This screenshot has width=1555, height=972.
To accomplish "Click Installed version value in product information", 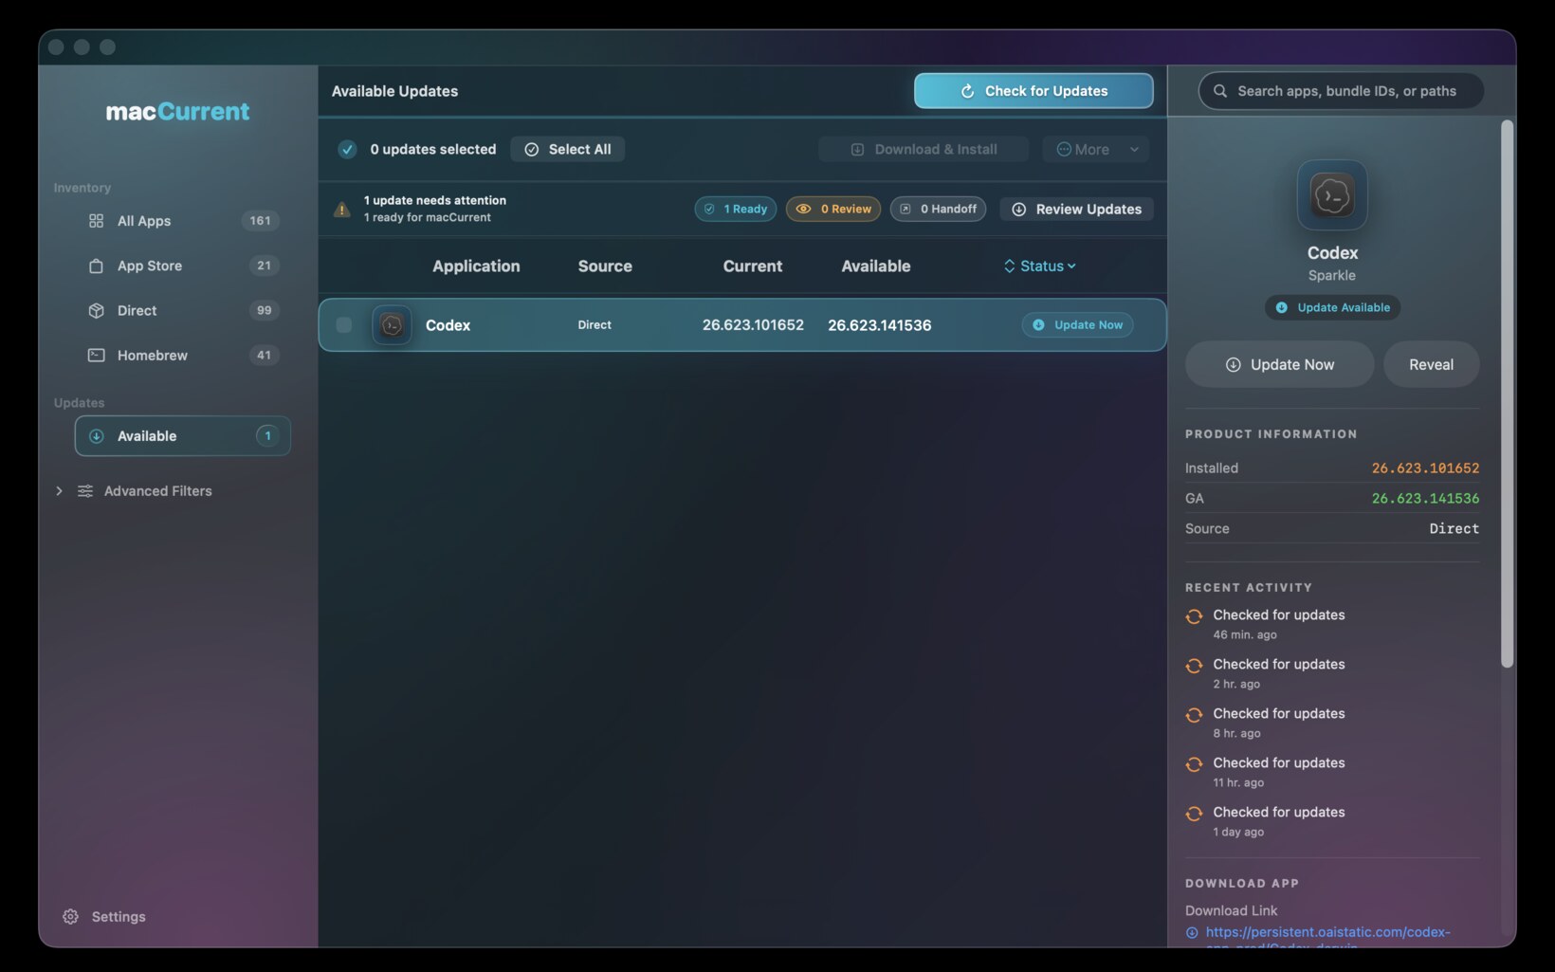I will click(x=1425, y=468).
